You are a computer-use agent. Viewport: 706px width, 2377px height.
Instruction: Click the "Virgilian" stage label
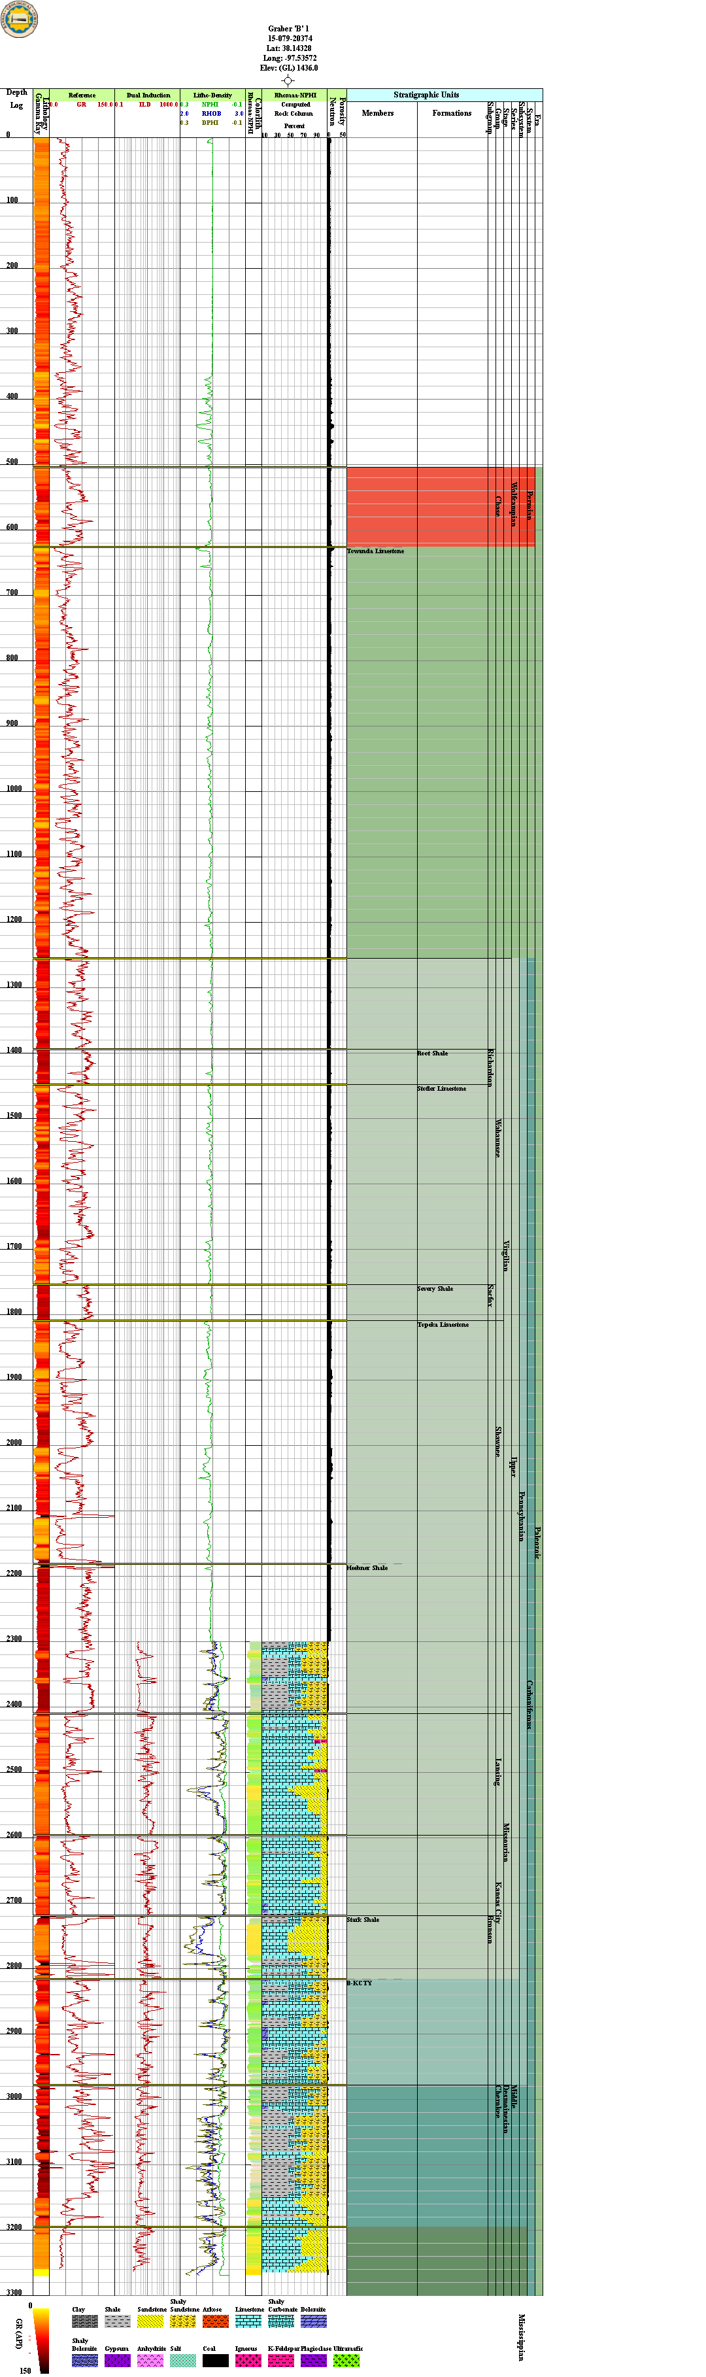pos(507,1256)
